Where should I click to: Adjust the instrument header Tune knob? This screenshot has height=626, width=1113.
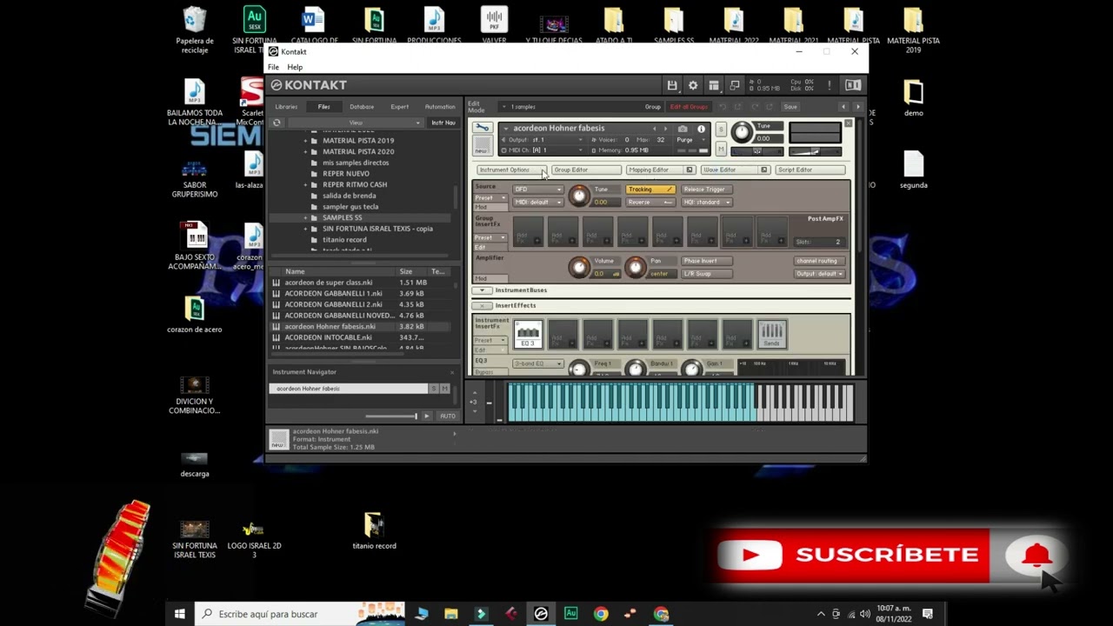[x=742, y=132]
